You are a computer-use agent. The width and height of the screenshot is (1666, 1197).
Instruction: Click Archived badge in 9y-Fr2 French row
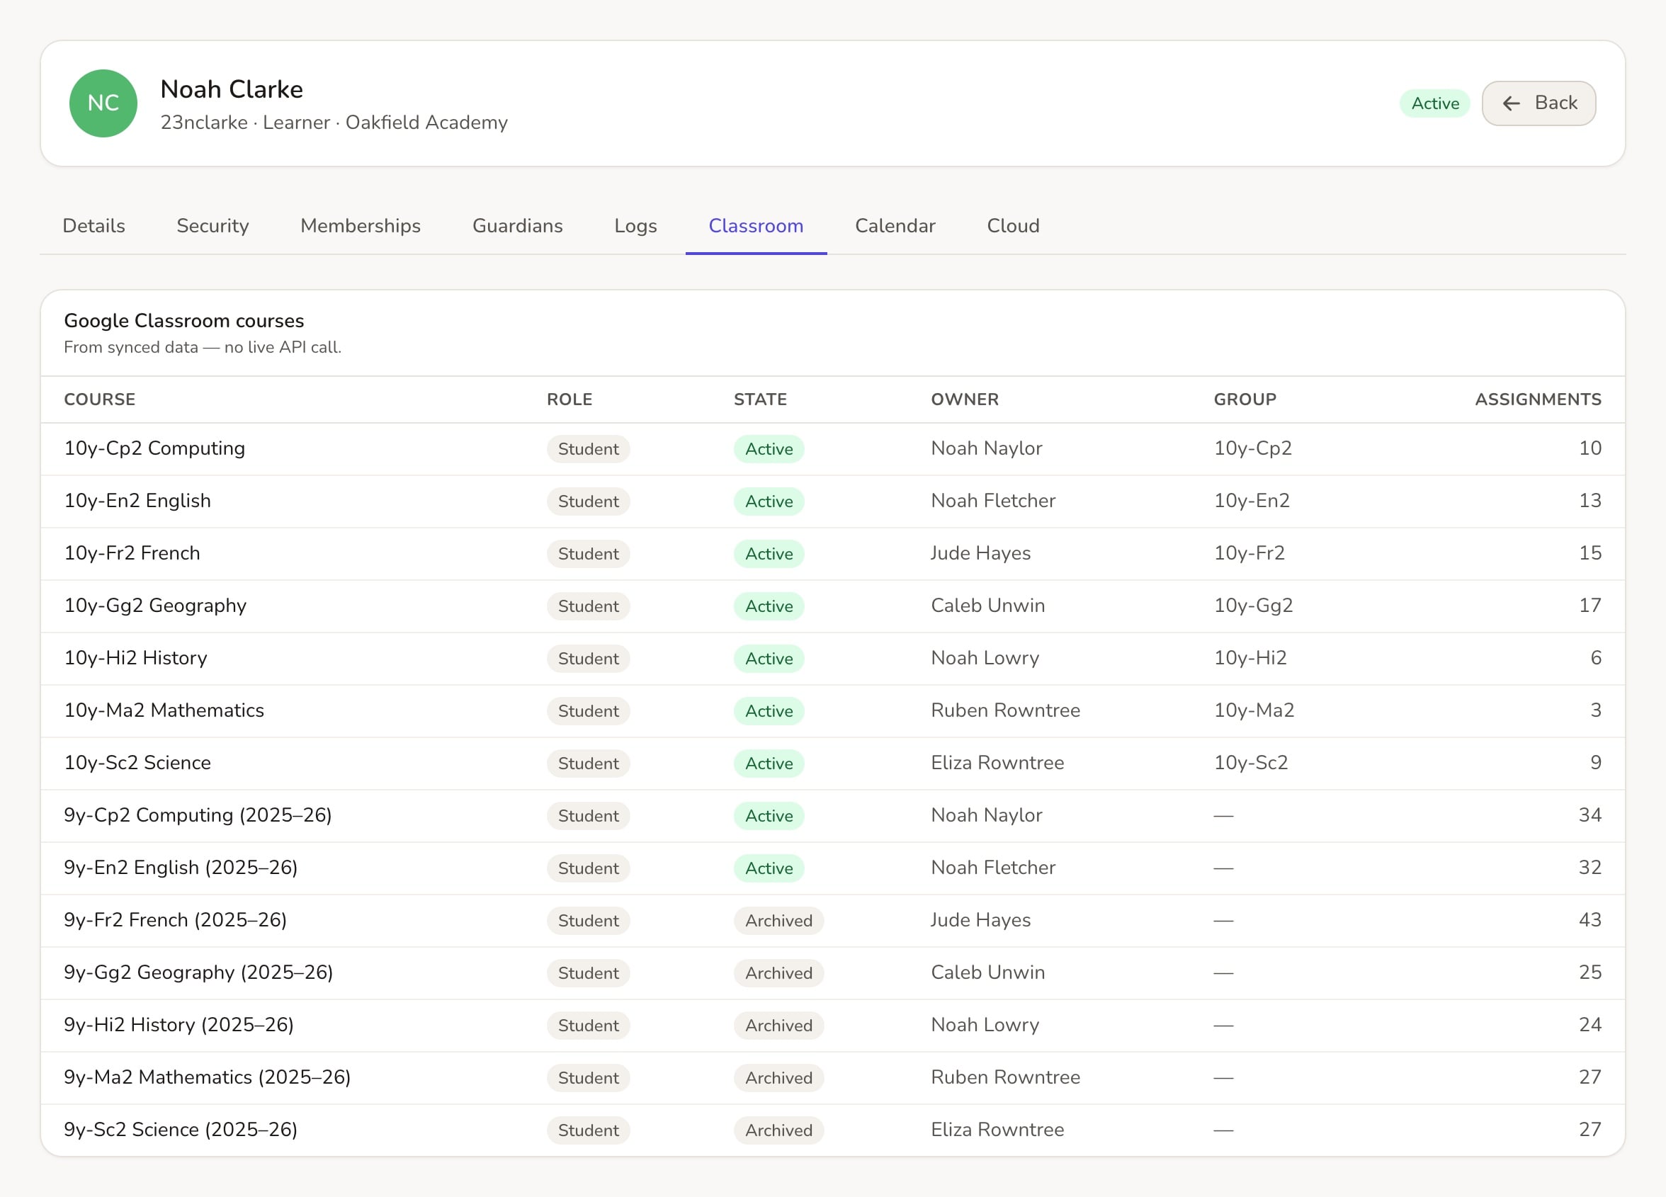(x=778, y=921)
